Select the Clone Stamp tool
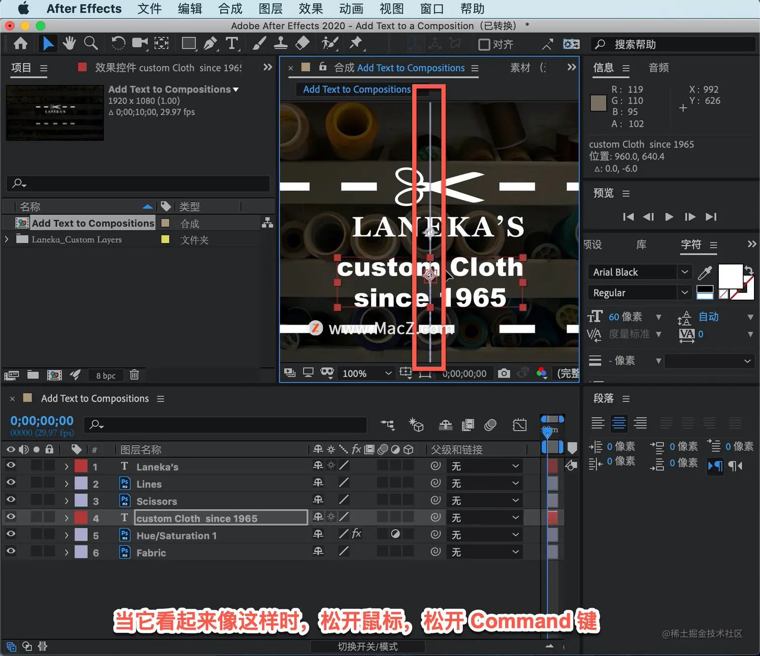 280,44
